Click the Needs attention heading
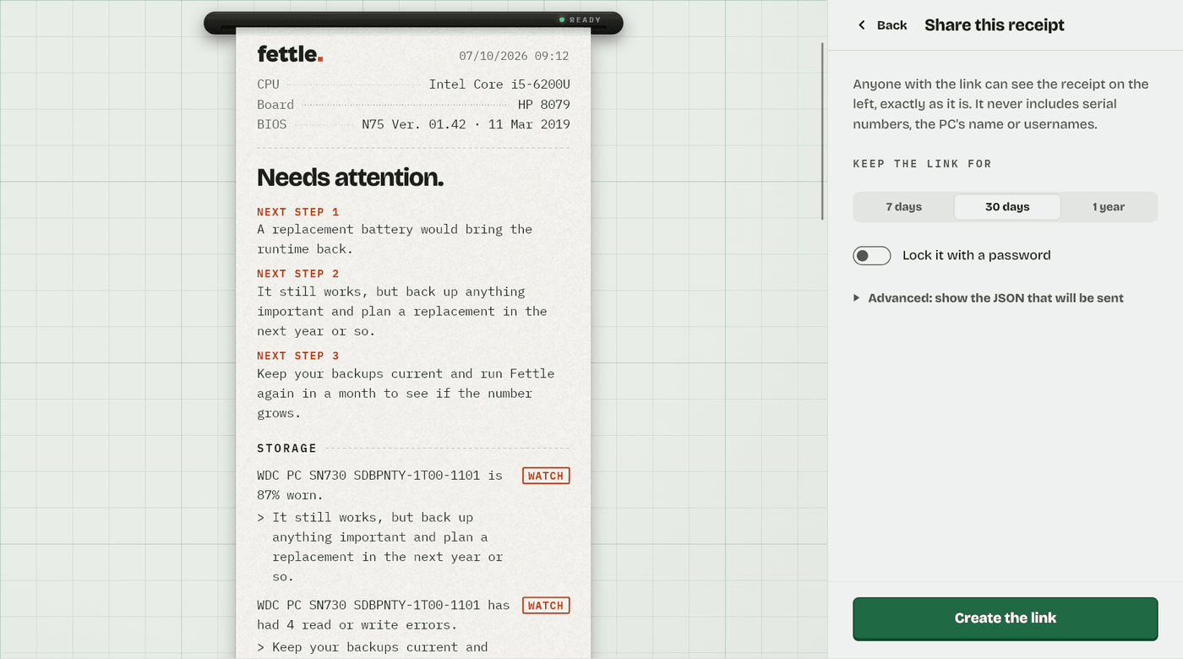1183x659 pixels. pyautogui.click(x=350, y=177)
